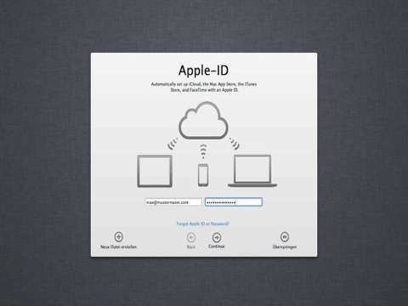Viewport: 408px width, 306px height.
Task: Click the Continue label
Action: (217, 246)
